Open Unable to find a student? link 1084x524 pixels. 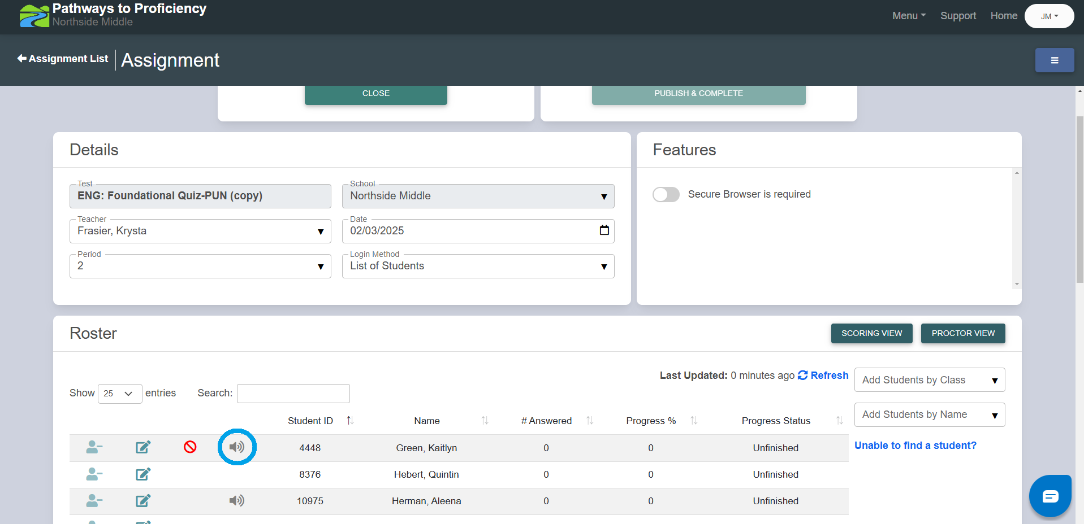pyautogui.click(x=915, y=446)
